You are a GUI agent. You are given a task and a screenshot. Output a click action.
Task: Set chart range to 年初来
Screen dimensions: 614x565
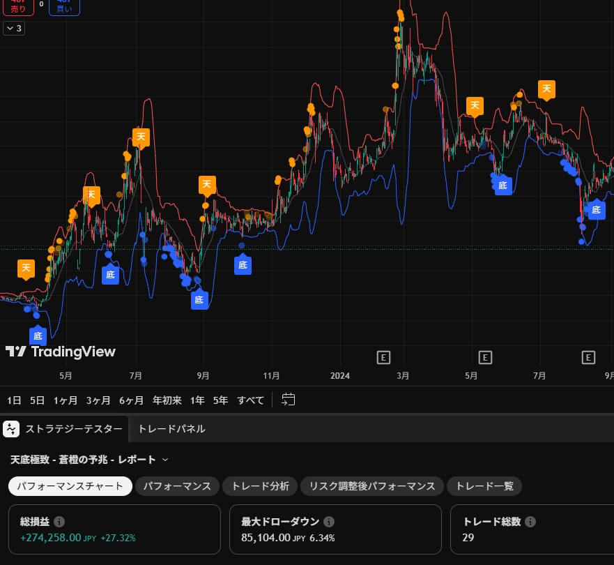(x=167, y=400)
